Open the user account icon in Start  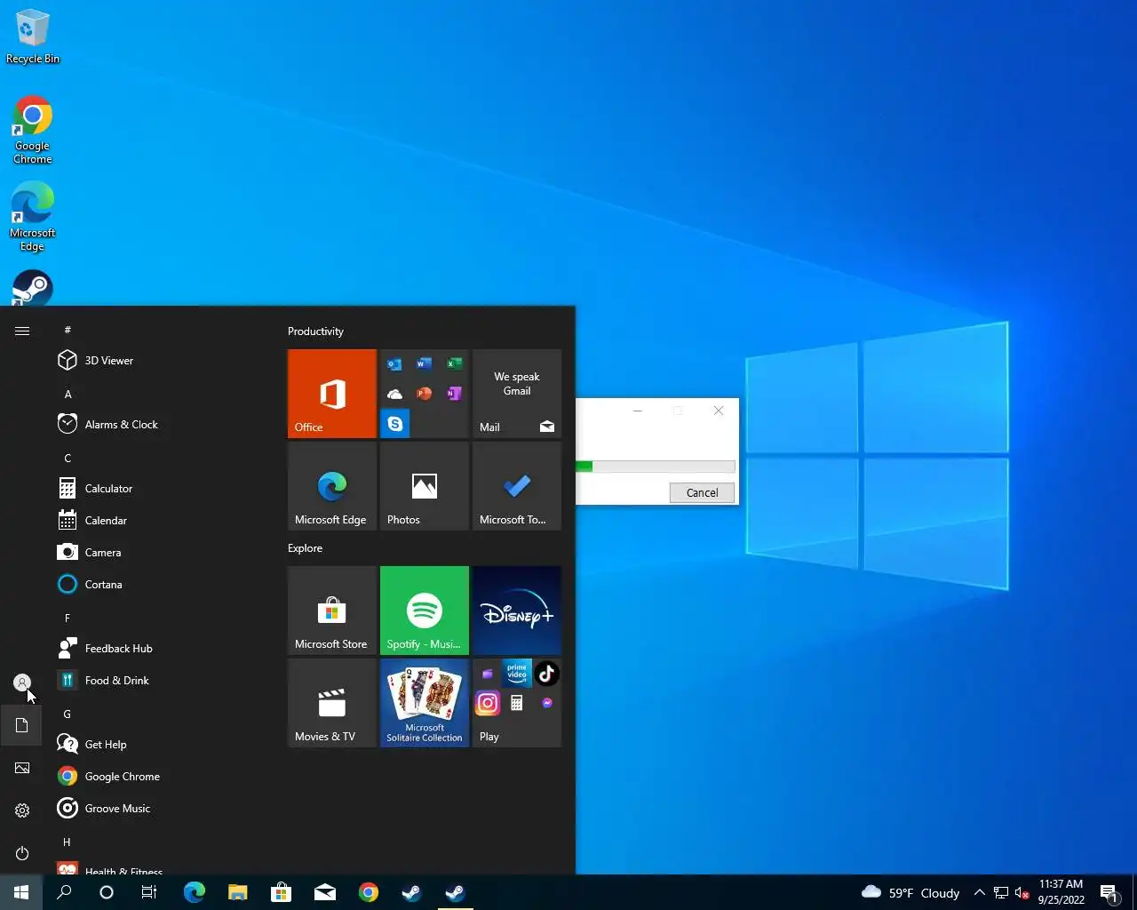tap(22, 682)
